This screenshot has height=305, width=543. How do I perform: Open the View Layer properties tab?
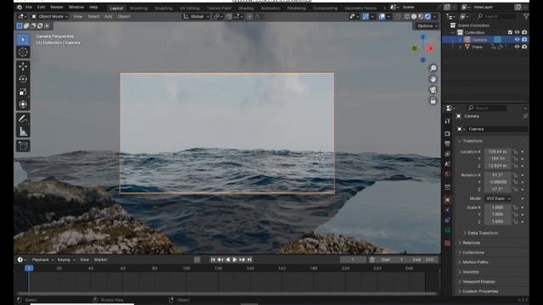447,154
